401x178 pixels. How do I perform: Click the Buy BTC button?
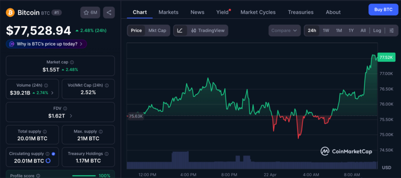(383, 9)
